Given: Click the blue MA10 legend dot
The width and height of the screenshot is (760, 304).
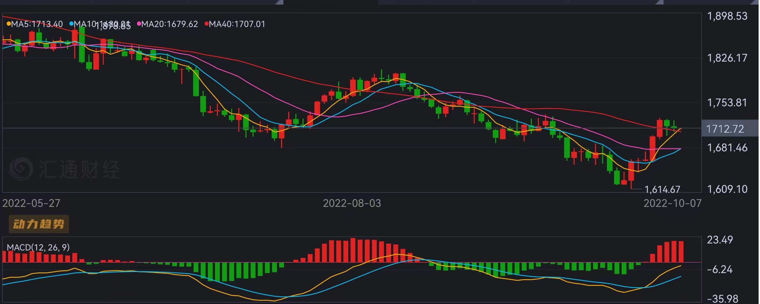Looking at the screenshot, I should click(x=71, y=24).
